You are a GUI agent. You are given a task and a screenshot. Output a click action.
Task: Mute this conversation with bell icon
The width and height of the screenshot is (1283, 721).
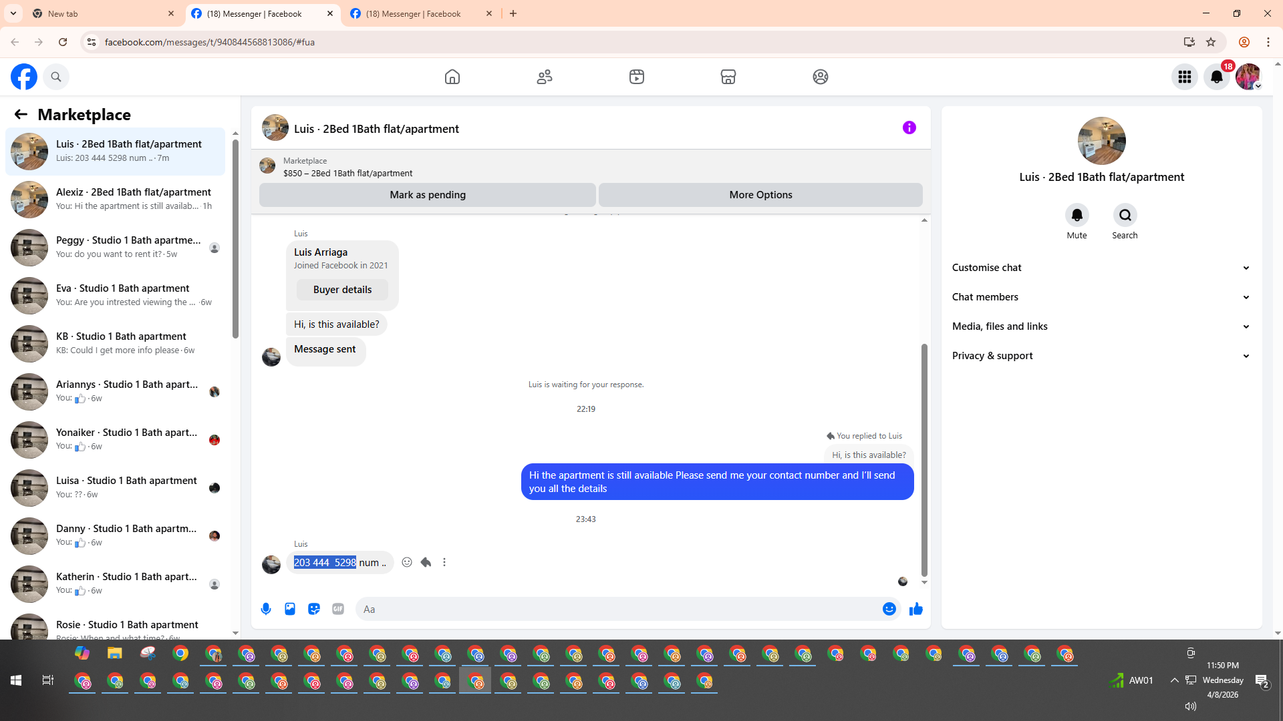(1077, 215)
